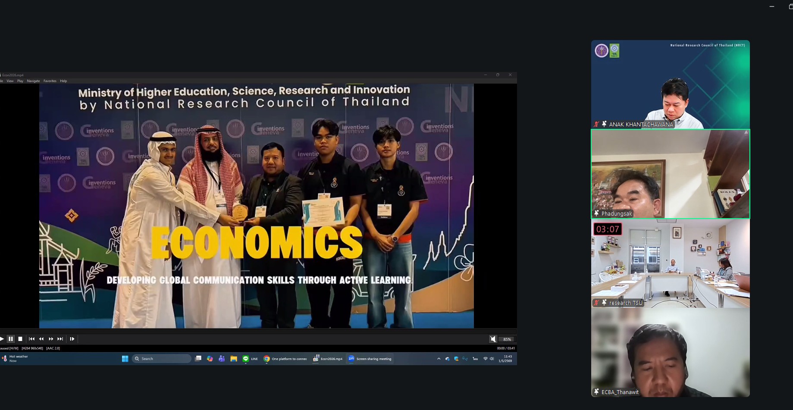Viewport: 793px width, 410px height.
Task: Select ECBA_Thanawit's video tile
Action: [671, 353]
